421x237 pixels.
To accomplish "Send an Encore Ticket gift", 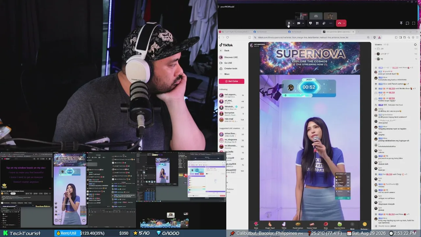I will click(x=312, y=225).
